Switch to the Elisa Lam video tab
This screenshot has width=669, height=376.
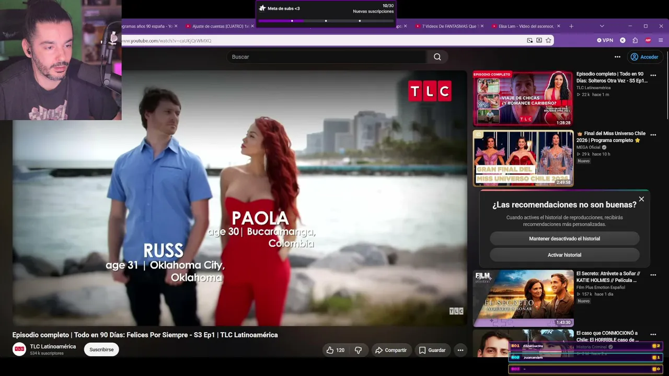pyautogui.click(x=525, y=26)
